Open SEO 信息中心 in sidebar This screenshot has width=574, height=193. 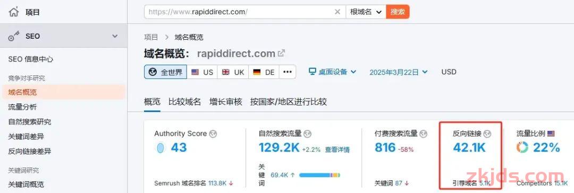coord(31,59)
